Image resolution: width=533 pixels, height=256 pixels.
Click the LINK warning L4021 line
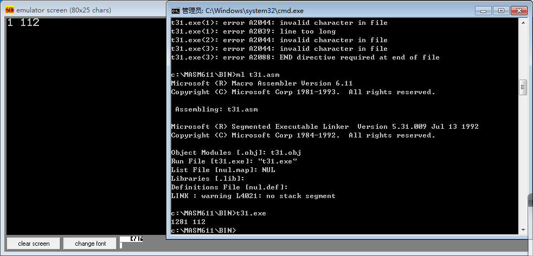[x=253, y=196]
